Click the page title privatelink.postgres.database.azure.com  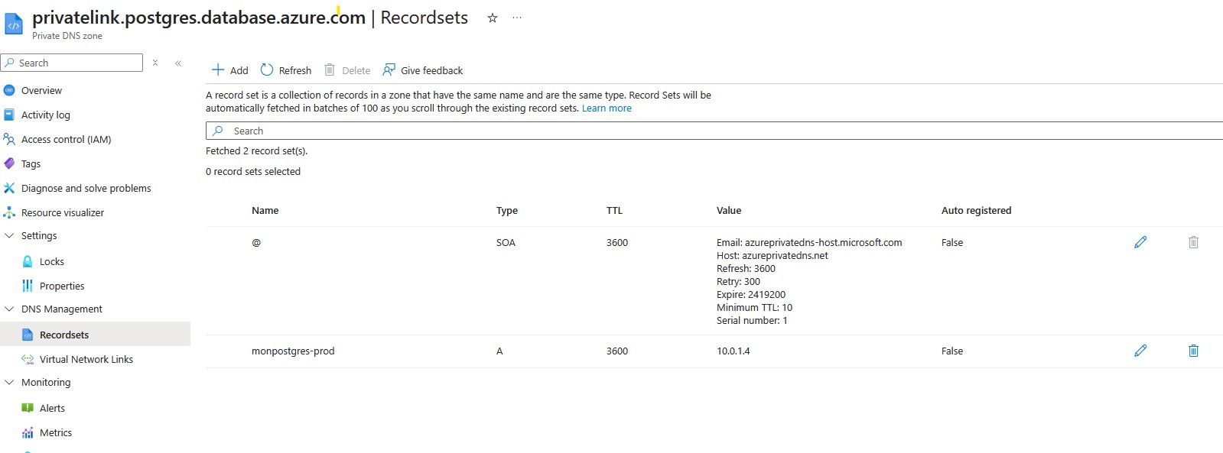(x=199, y=18)
